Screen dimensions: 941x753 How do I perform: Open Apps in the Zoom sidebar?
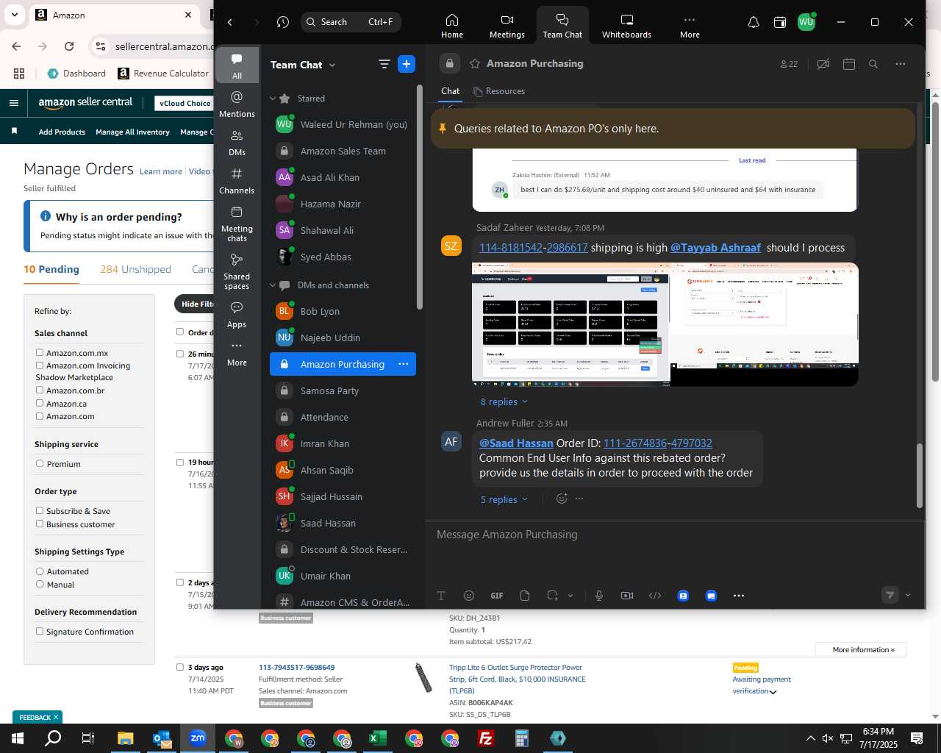(237, 315)
